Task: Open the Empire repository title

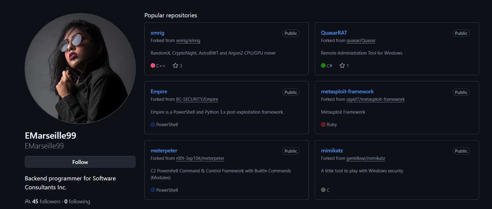Action: pos(159,92)
